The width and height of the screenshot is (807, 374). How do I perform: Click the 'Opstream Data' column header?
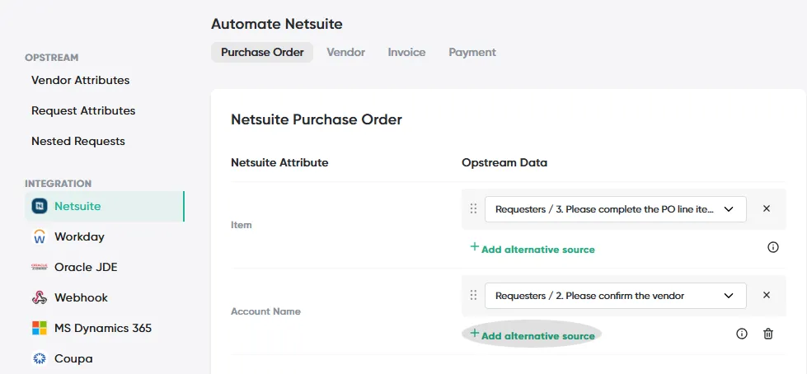tap(504, 162)
